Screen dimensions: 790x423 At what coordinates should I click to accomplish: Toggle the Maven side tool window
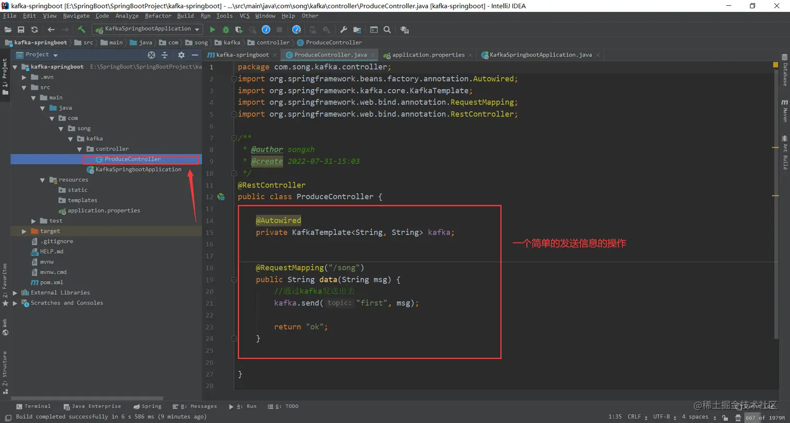click(x=784, y=111)
